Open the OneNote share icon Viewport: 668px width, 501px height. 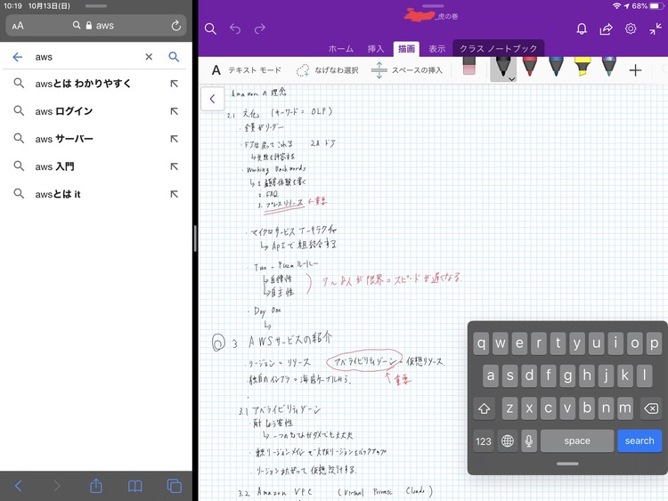coord(606,28)
